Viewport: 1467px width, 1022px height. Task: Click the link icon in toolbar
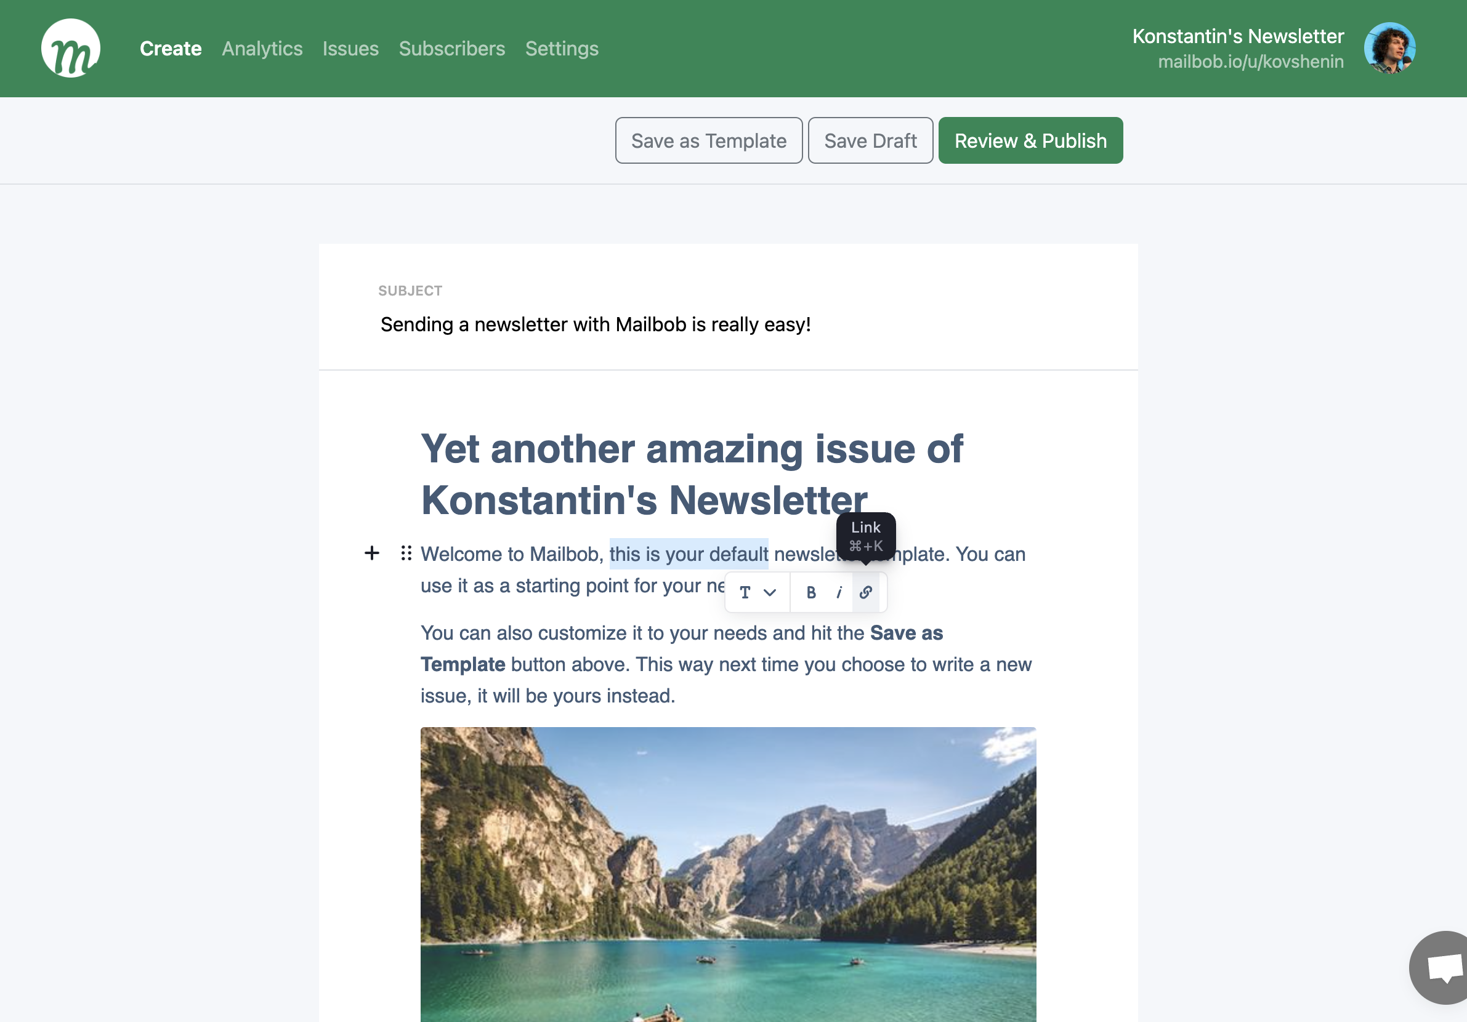point(866,593)
